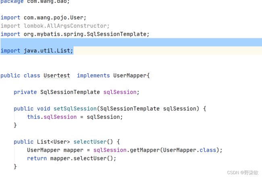
Task: Click mapper.selectUser() call in return statement
Action: pos(81,158)
